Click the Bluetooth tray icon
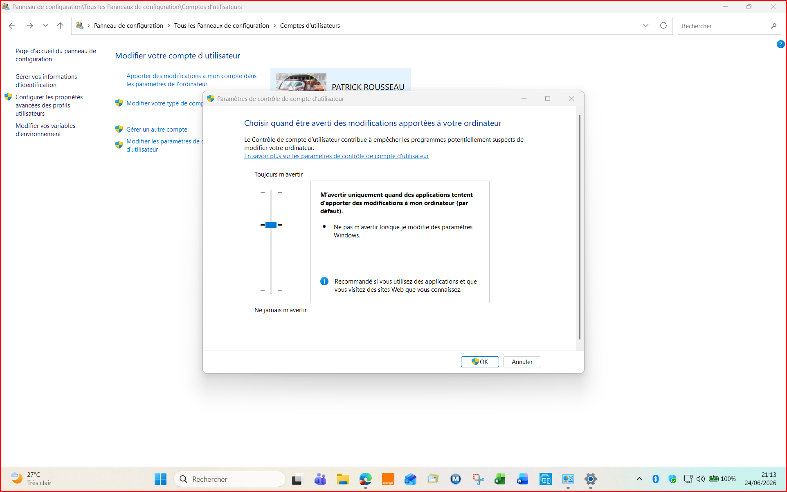Image resolution: width=787 pixels, height=492 pixels. pos(656,479)
